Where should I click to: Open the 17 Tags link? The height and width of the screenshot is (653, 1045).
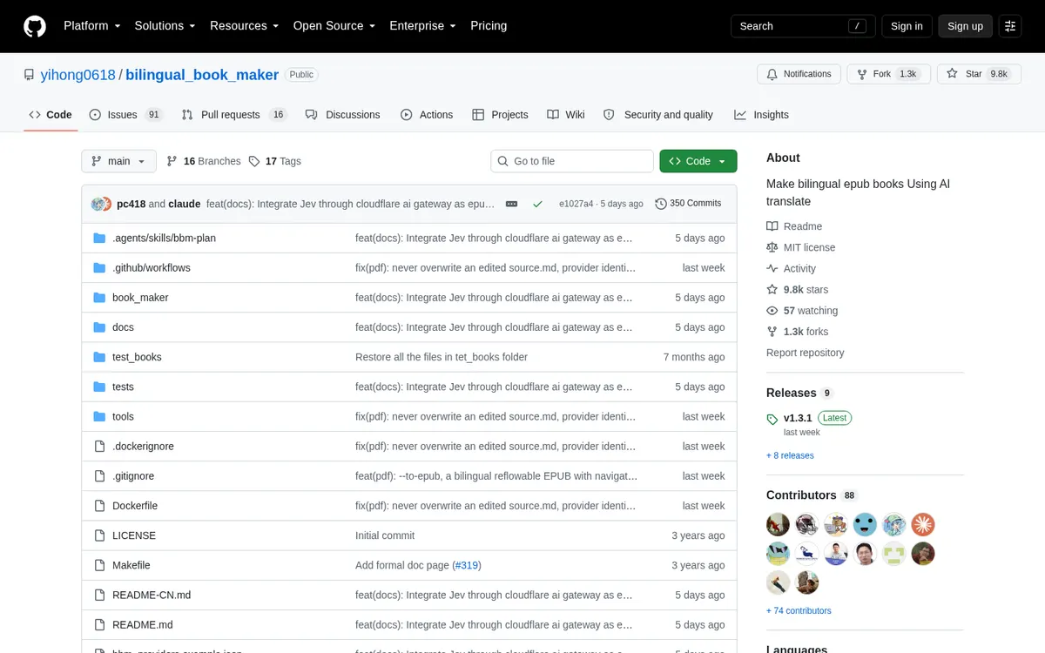tap(275, 161)
